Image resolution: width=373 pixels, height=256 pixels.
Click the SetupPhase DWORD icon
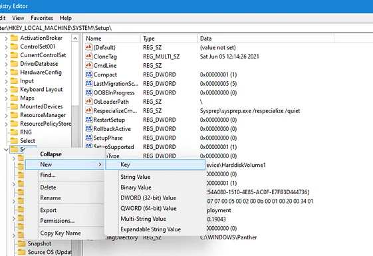click(x=88, y=138)
